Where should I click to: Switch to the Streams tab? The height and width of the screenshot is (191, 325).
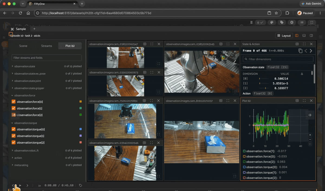pos(47,46)
